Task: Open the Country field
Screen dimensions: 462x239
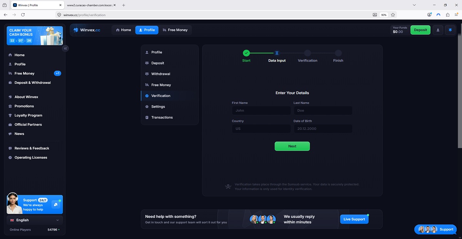Action: click(x=261, y=128)
